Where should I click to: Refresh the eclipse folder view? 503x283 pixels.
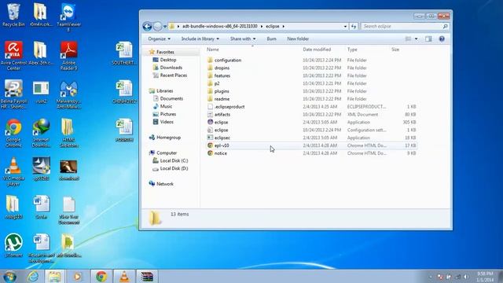click(x=354, y=26)
